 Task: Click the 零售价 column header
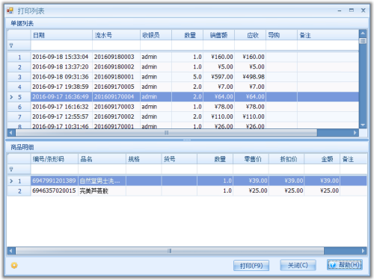click(x=251, y=159)
